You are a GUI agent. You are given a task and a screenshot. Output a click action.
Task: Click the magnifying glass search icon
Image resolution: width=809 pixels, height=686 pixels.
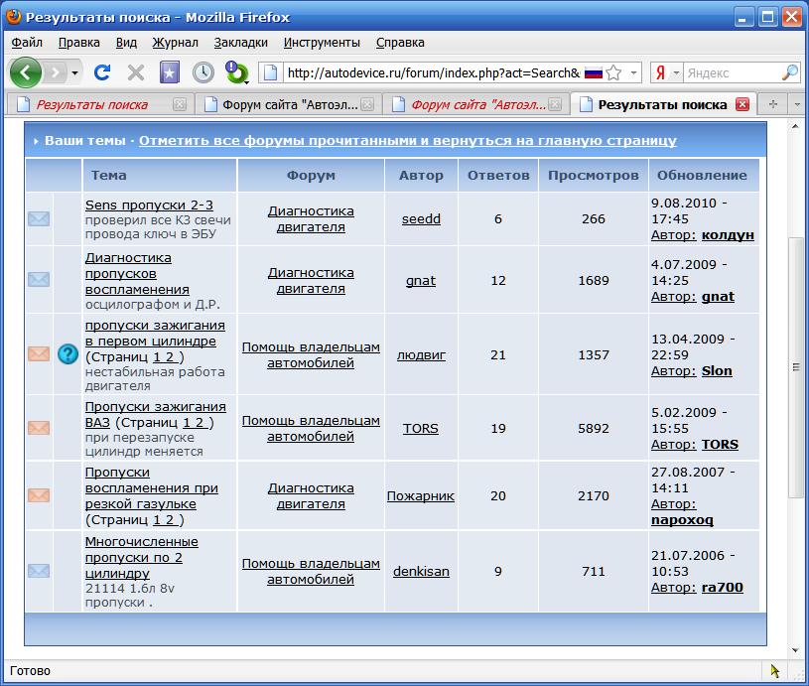point(789,72)
